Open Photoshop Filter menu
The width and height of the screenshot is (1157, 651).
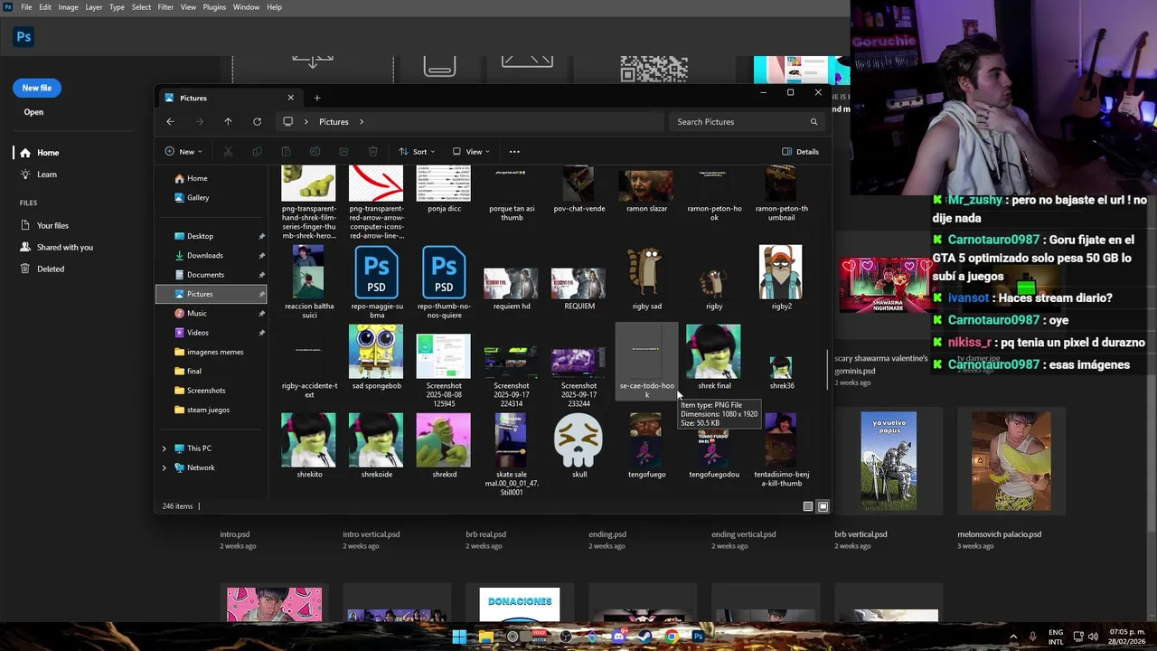(x=165, y=7)
